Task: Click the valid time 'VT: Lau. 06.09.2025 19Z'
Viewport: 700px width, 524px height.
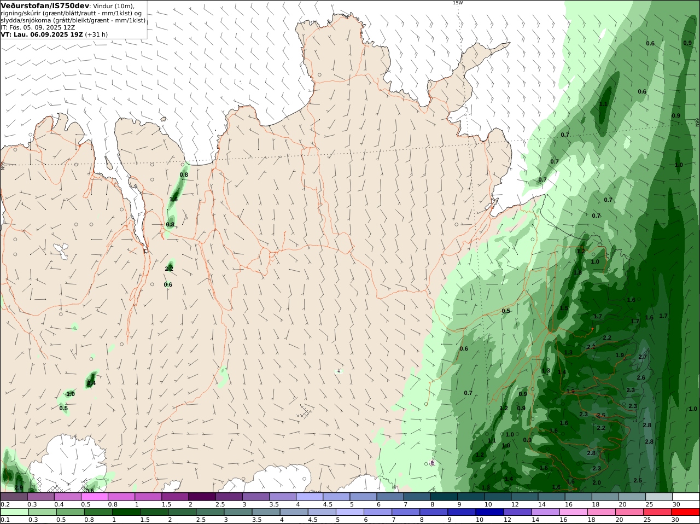Action: [x=42, y=34]
